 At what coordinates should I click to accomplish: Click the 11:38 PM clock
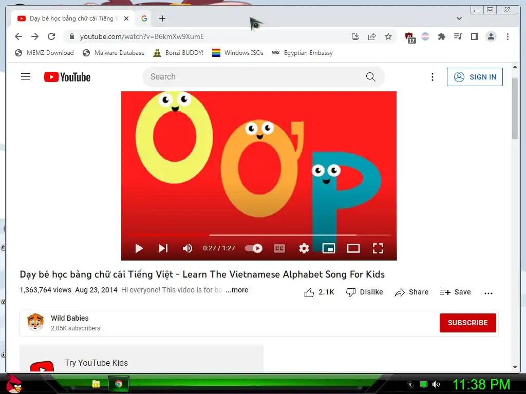pos(481,384)
